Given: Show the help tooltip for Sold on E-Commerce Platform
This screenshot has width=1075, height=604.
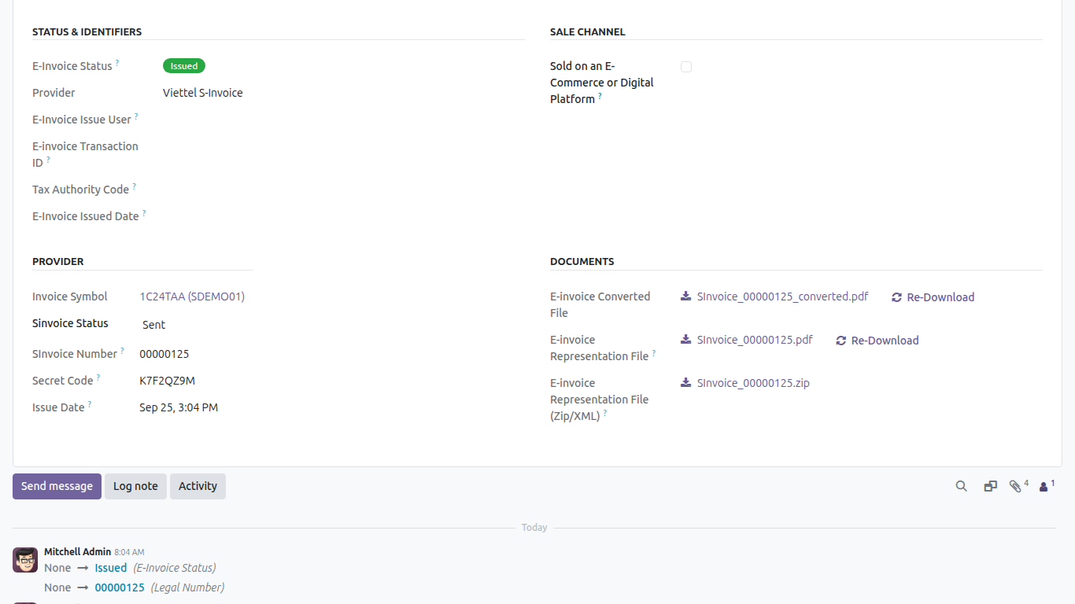Looking at the screenshot, I should tap(600, 95).
